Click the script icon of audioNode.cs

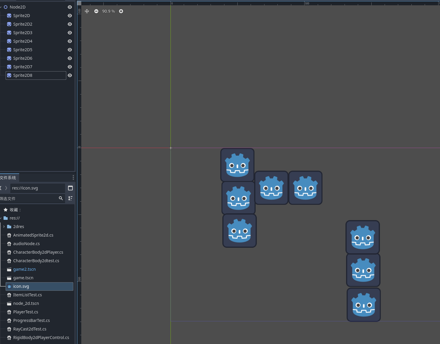tap(9, 244)
